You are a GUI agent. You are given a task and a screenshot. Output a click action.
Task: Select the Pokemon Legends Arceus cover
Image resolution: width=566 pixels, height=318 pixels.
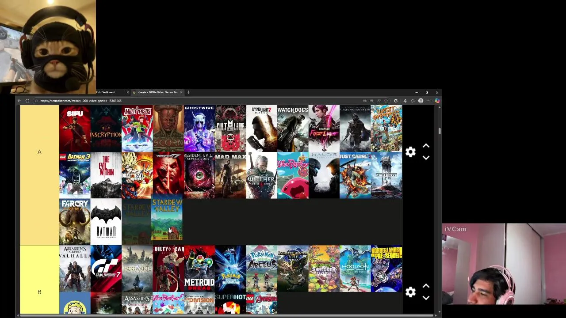[x=262, y=269]
